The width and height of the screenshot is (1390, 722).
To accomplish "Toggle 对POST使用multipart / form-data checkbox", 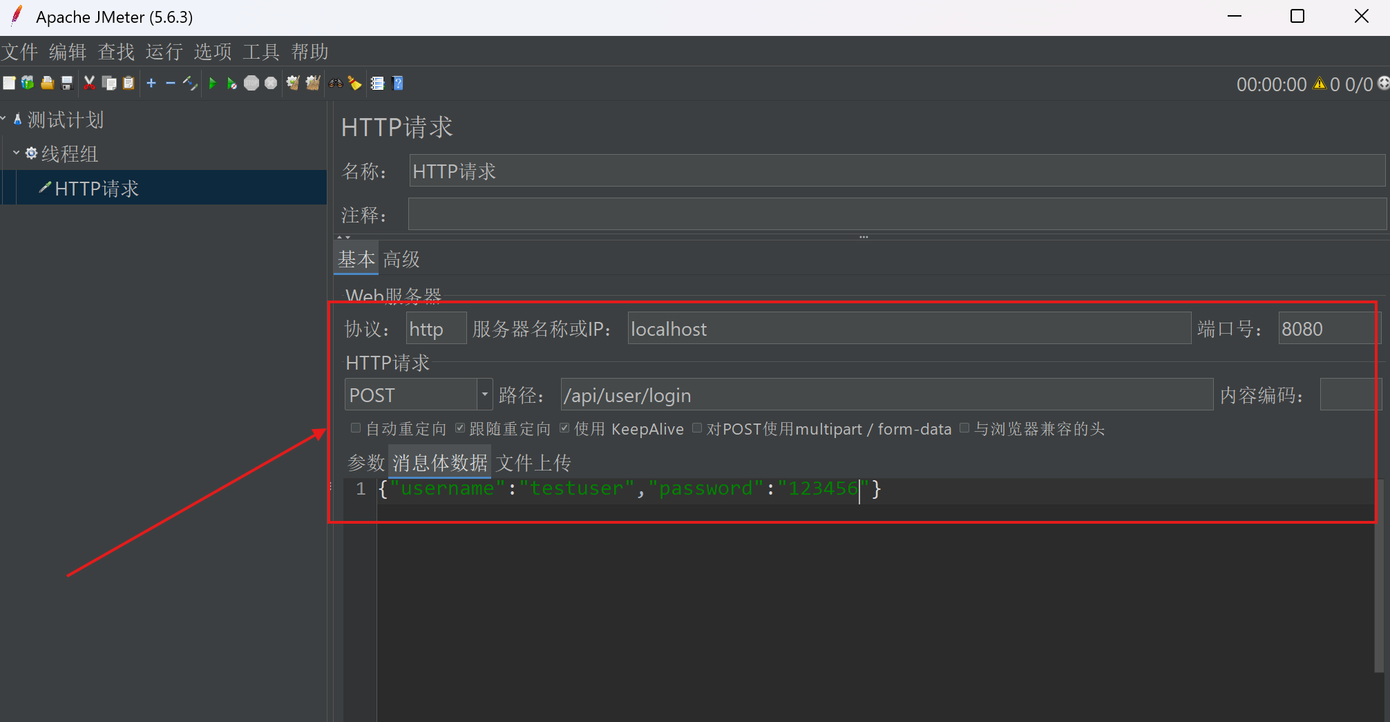I will pyautogui.click(x=697, y=428).
